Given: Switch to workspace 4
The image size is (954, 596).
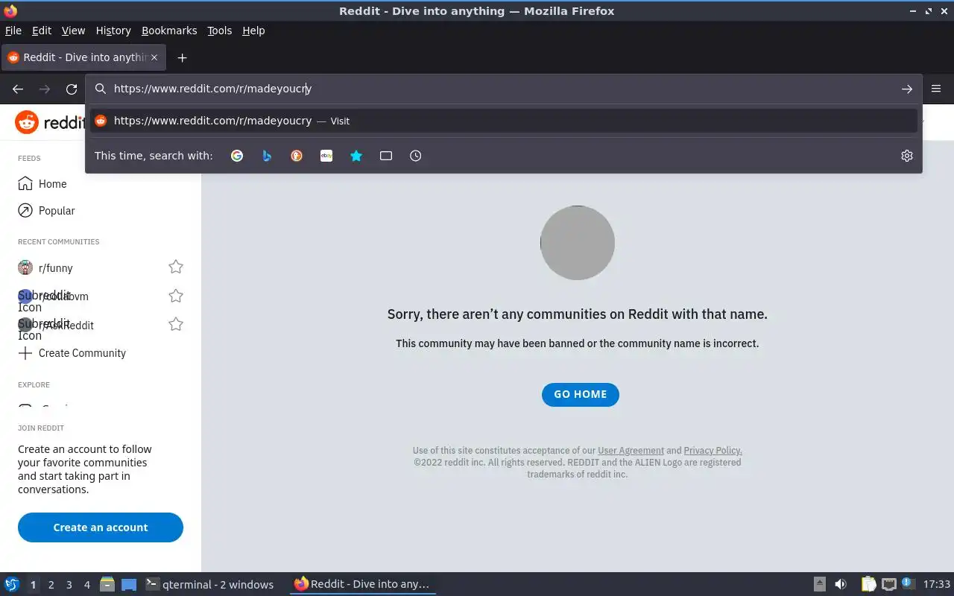Looking at the screenshot, I should click(x=86, y=585).
